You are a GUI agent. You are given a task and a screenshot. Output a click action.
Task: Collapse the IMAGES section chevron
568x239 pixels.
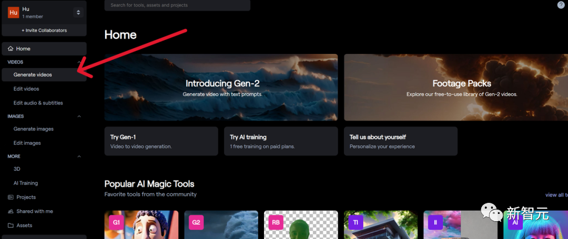coord(79,116)
